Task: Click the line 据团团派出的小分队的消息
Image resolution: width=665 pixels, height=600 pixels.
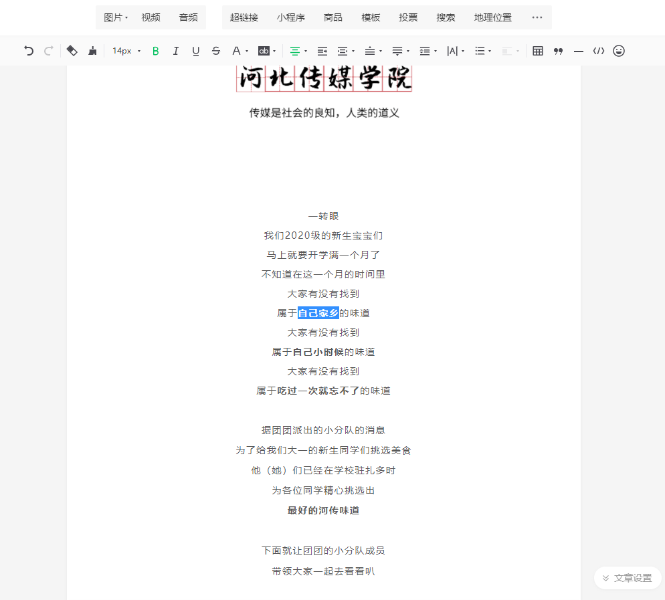Action: 323,430
